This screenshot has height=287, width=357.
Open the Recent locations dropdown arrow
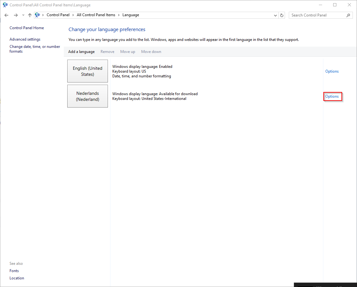point(23,15)
